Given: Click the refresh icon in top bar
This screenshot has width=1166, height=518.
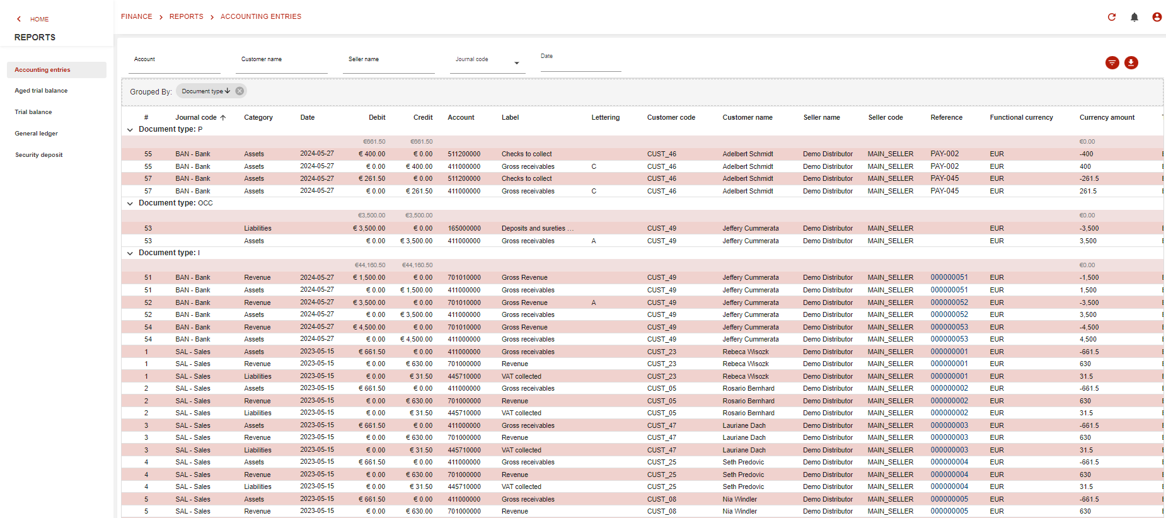Looking at the screenshot, I should 1112,17.
